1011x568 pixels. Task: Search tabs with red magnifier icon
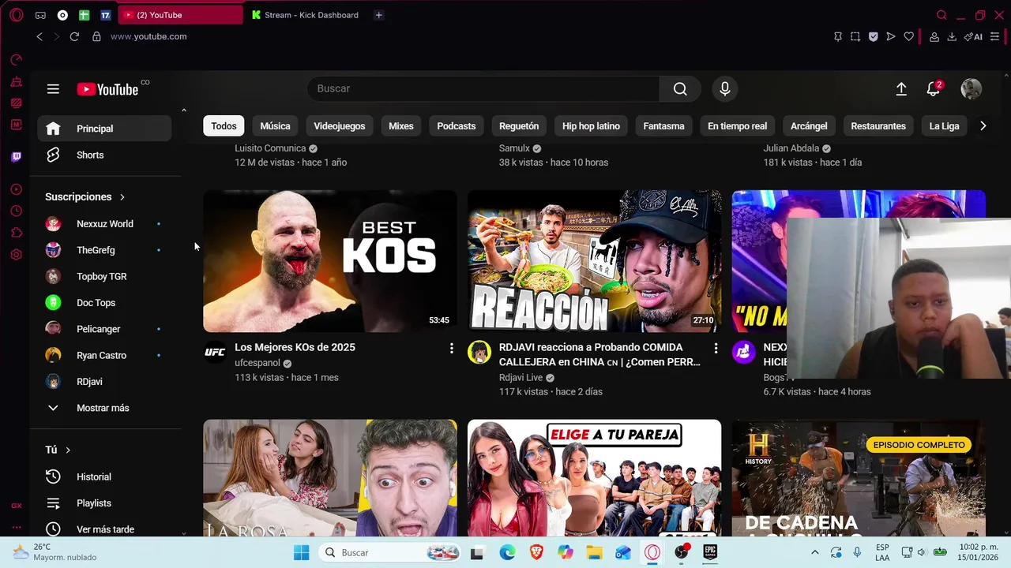point(941,15)
